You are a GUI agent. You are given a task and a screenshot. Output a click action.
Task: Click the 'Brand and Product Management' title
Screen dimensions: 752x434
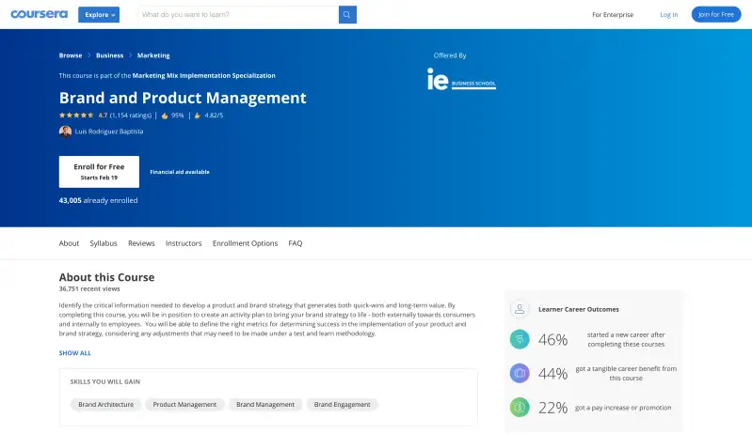pyautogui.click(x=183, y=98)
